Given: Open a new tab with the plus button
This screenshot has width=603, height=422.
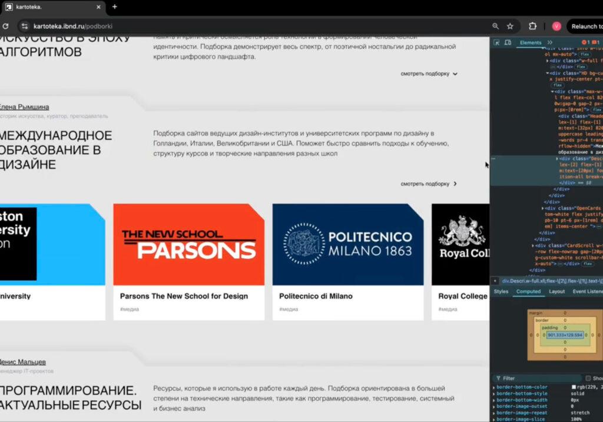Looking at the screenshot, I should pos(115,6).
